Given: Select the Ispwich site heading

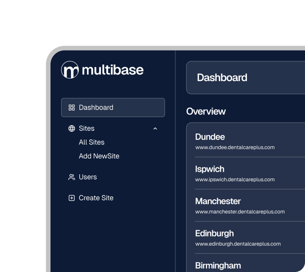Looking at the screenshot, I should pos(210,169).
